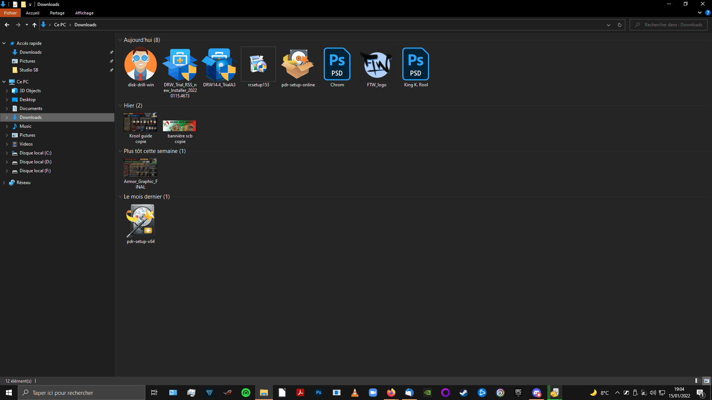
Task: Switch to large icons view layout
Action: tap(707, 381)
